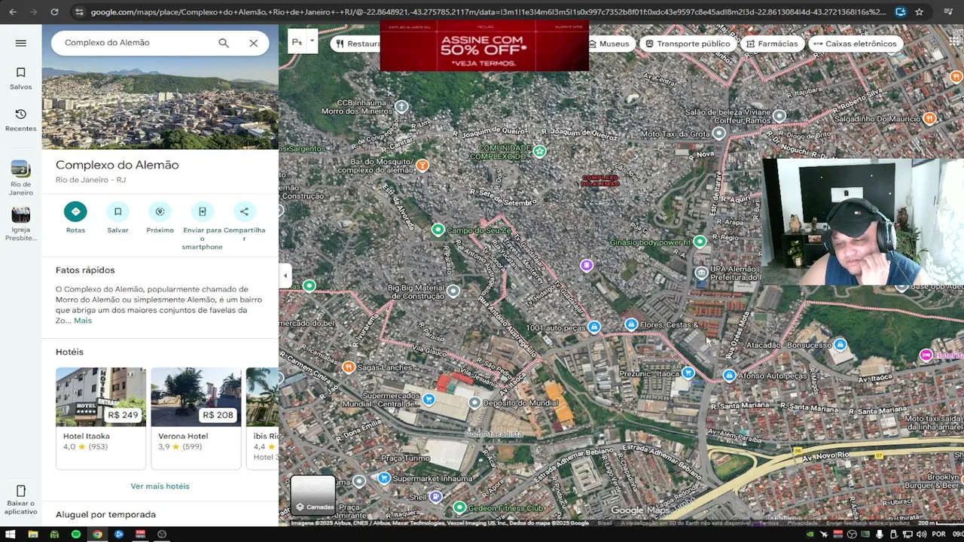The width and height of the screenshot is (964, 542).
Task: Click the Aluguel por temporada heading
Action: tap(105, 515)
